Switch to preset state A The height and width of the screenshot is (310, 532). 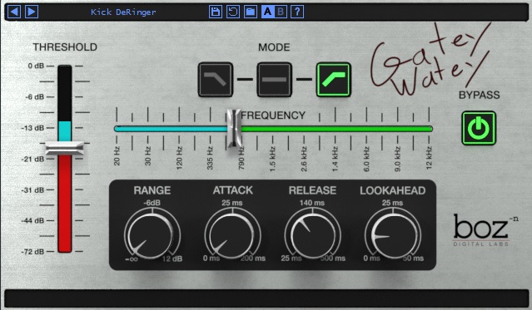pos(268,12)
